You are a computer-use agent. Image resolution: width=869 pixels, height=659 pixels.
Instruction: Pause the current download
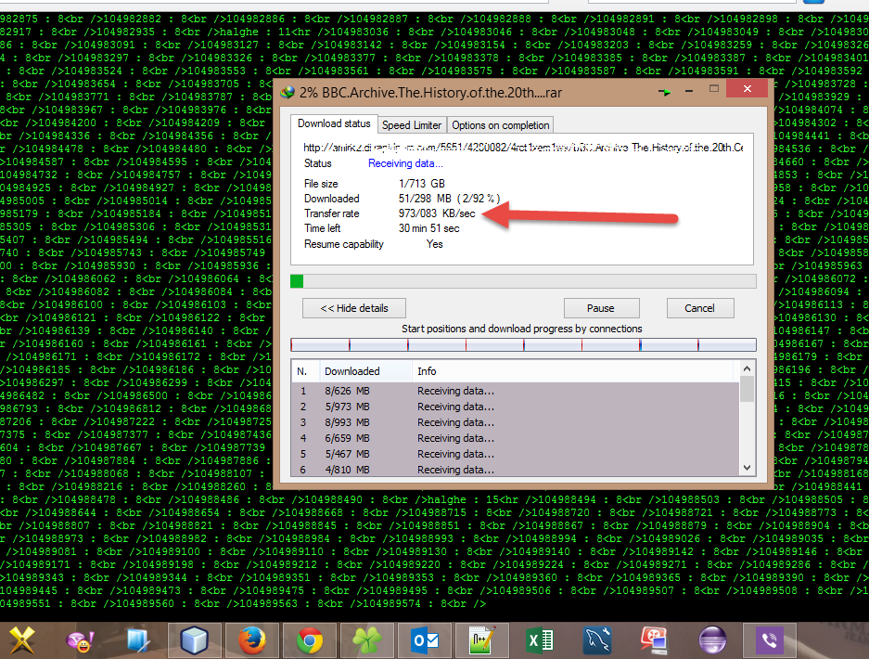600,308
